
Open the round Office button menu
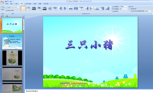[x=2, y=2]
